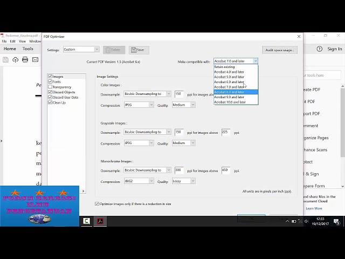Click the Color Images downsample ppi field
Viewport: 345px width, 259px height.
(179, 94)
